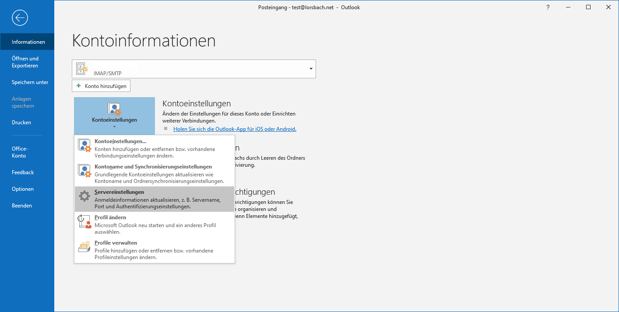The height and width of the screenshot is (312, 619).
Task: Open Öffnen und Exportieren
Action: click(27, 62)
